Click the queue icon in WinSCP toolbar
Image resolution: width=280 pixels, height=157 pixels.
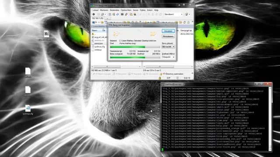point(102,14)
